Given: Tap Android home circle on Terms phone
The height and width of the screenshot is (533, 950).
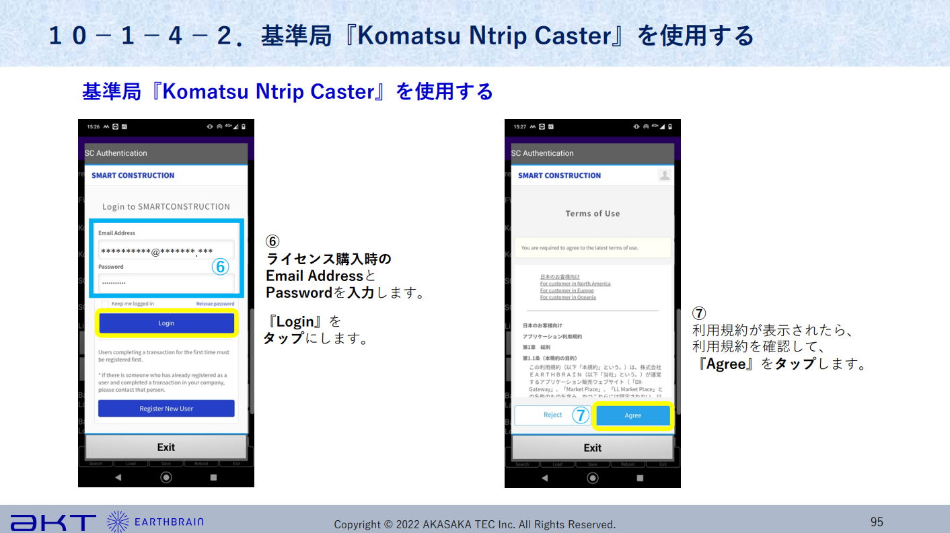Looking at the screenshot, I should 593,478.
